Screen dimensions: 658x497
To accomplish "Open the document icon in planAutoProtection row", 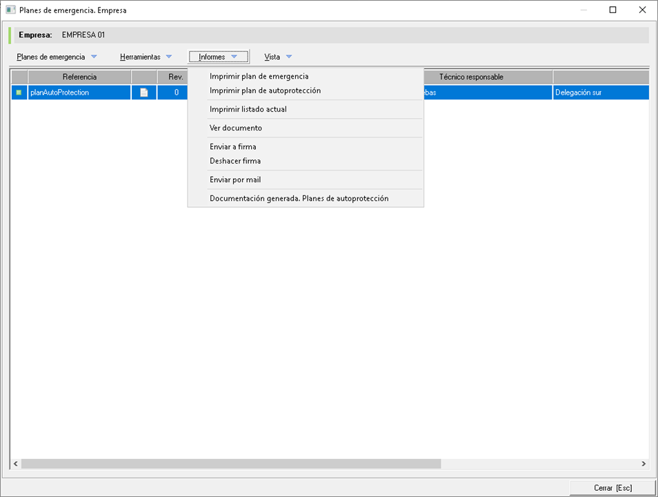I will [144, 92].
